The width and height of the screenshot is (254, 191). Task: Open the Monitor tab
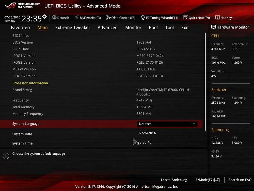pyautogui.click(x=133, y=28)
